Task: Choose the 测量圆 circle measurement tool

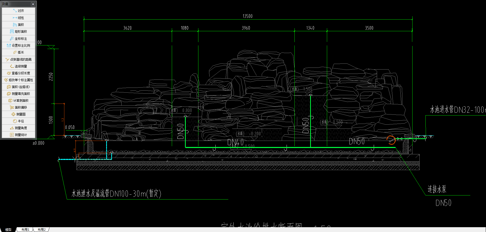Action: click(18, 114)
